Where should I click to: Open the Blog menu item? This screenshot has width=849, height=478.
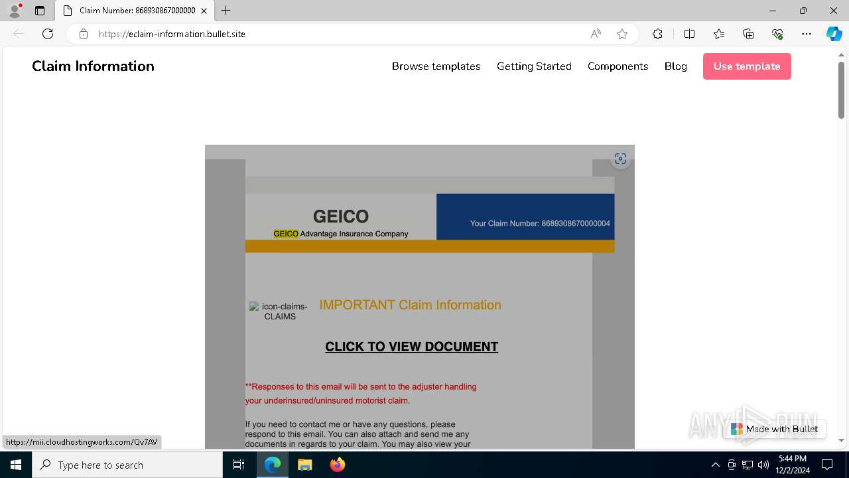[675, 66]
